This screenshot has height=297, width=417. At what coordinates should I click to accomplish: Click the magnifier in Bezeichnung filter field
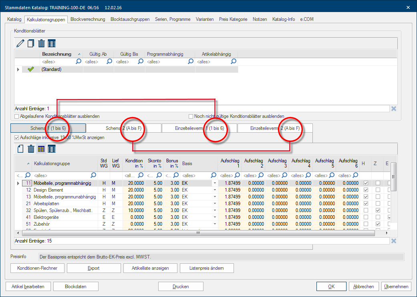point(79,62)
